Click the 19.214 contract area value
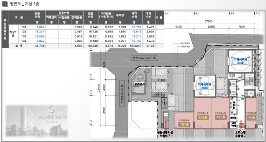Image resolution: width=266 pixels, height=142 pixels. point(137,36)
